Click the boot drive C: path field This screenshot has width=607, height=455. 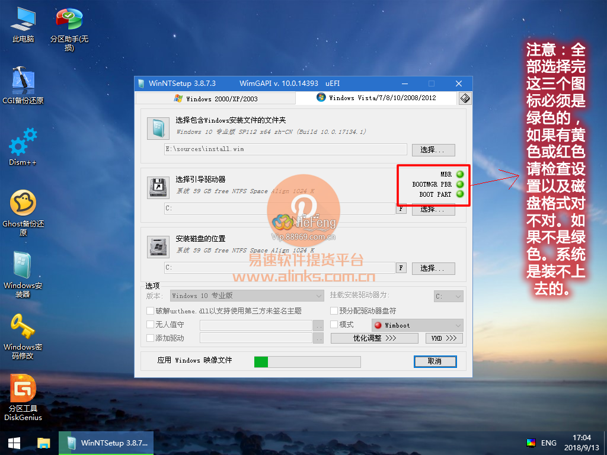pyautogui.click(x=279, y=209)
